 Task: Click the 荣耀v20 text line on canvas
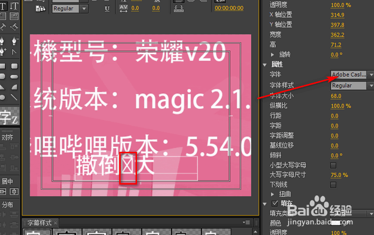[x=180, y=52]
